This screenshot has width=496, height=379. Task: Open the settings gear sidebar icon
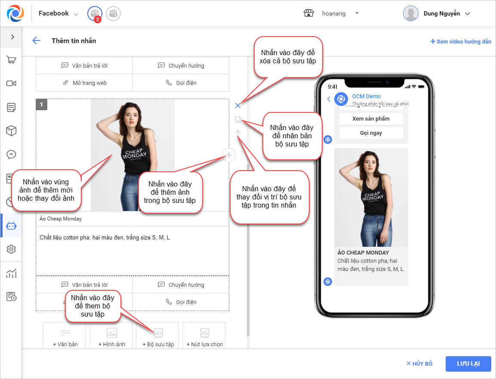tap(11, 249)
